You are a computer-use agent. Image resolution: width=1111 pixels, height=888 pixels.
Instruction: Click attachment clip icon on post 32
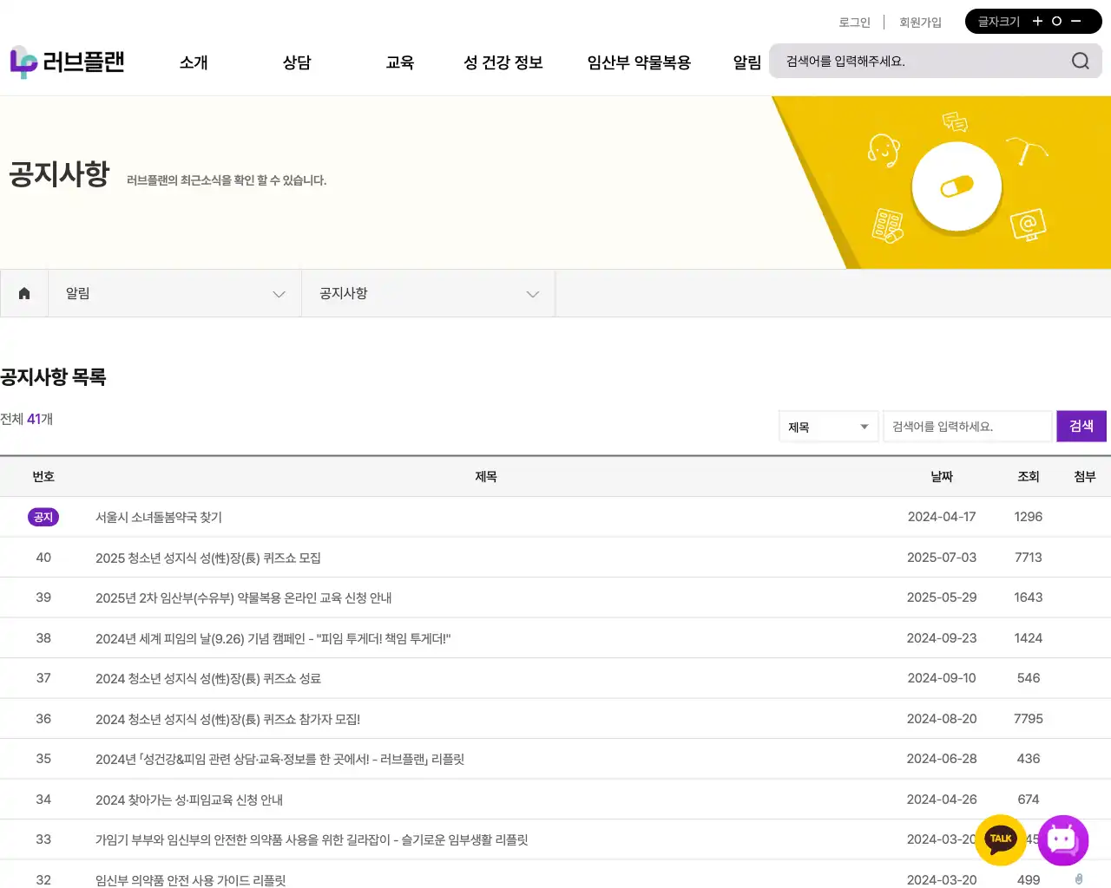tap(1079, 879)
